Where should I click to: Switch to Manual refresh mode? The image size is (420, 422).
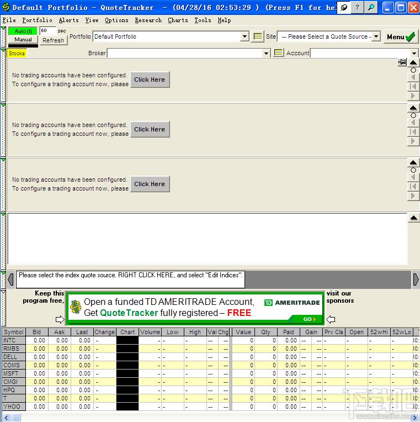pos(23,40)
